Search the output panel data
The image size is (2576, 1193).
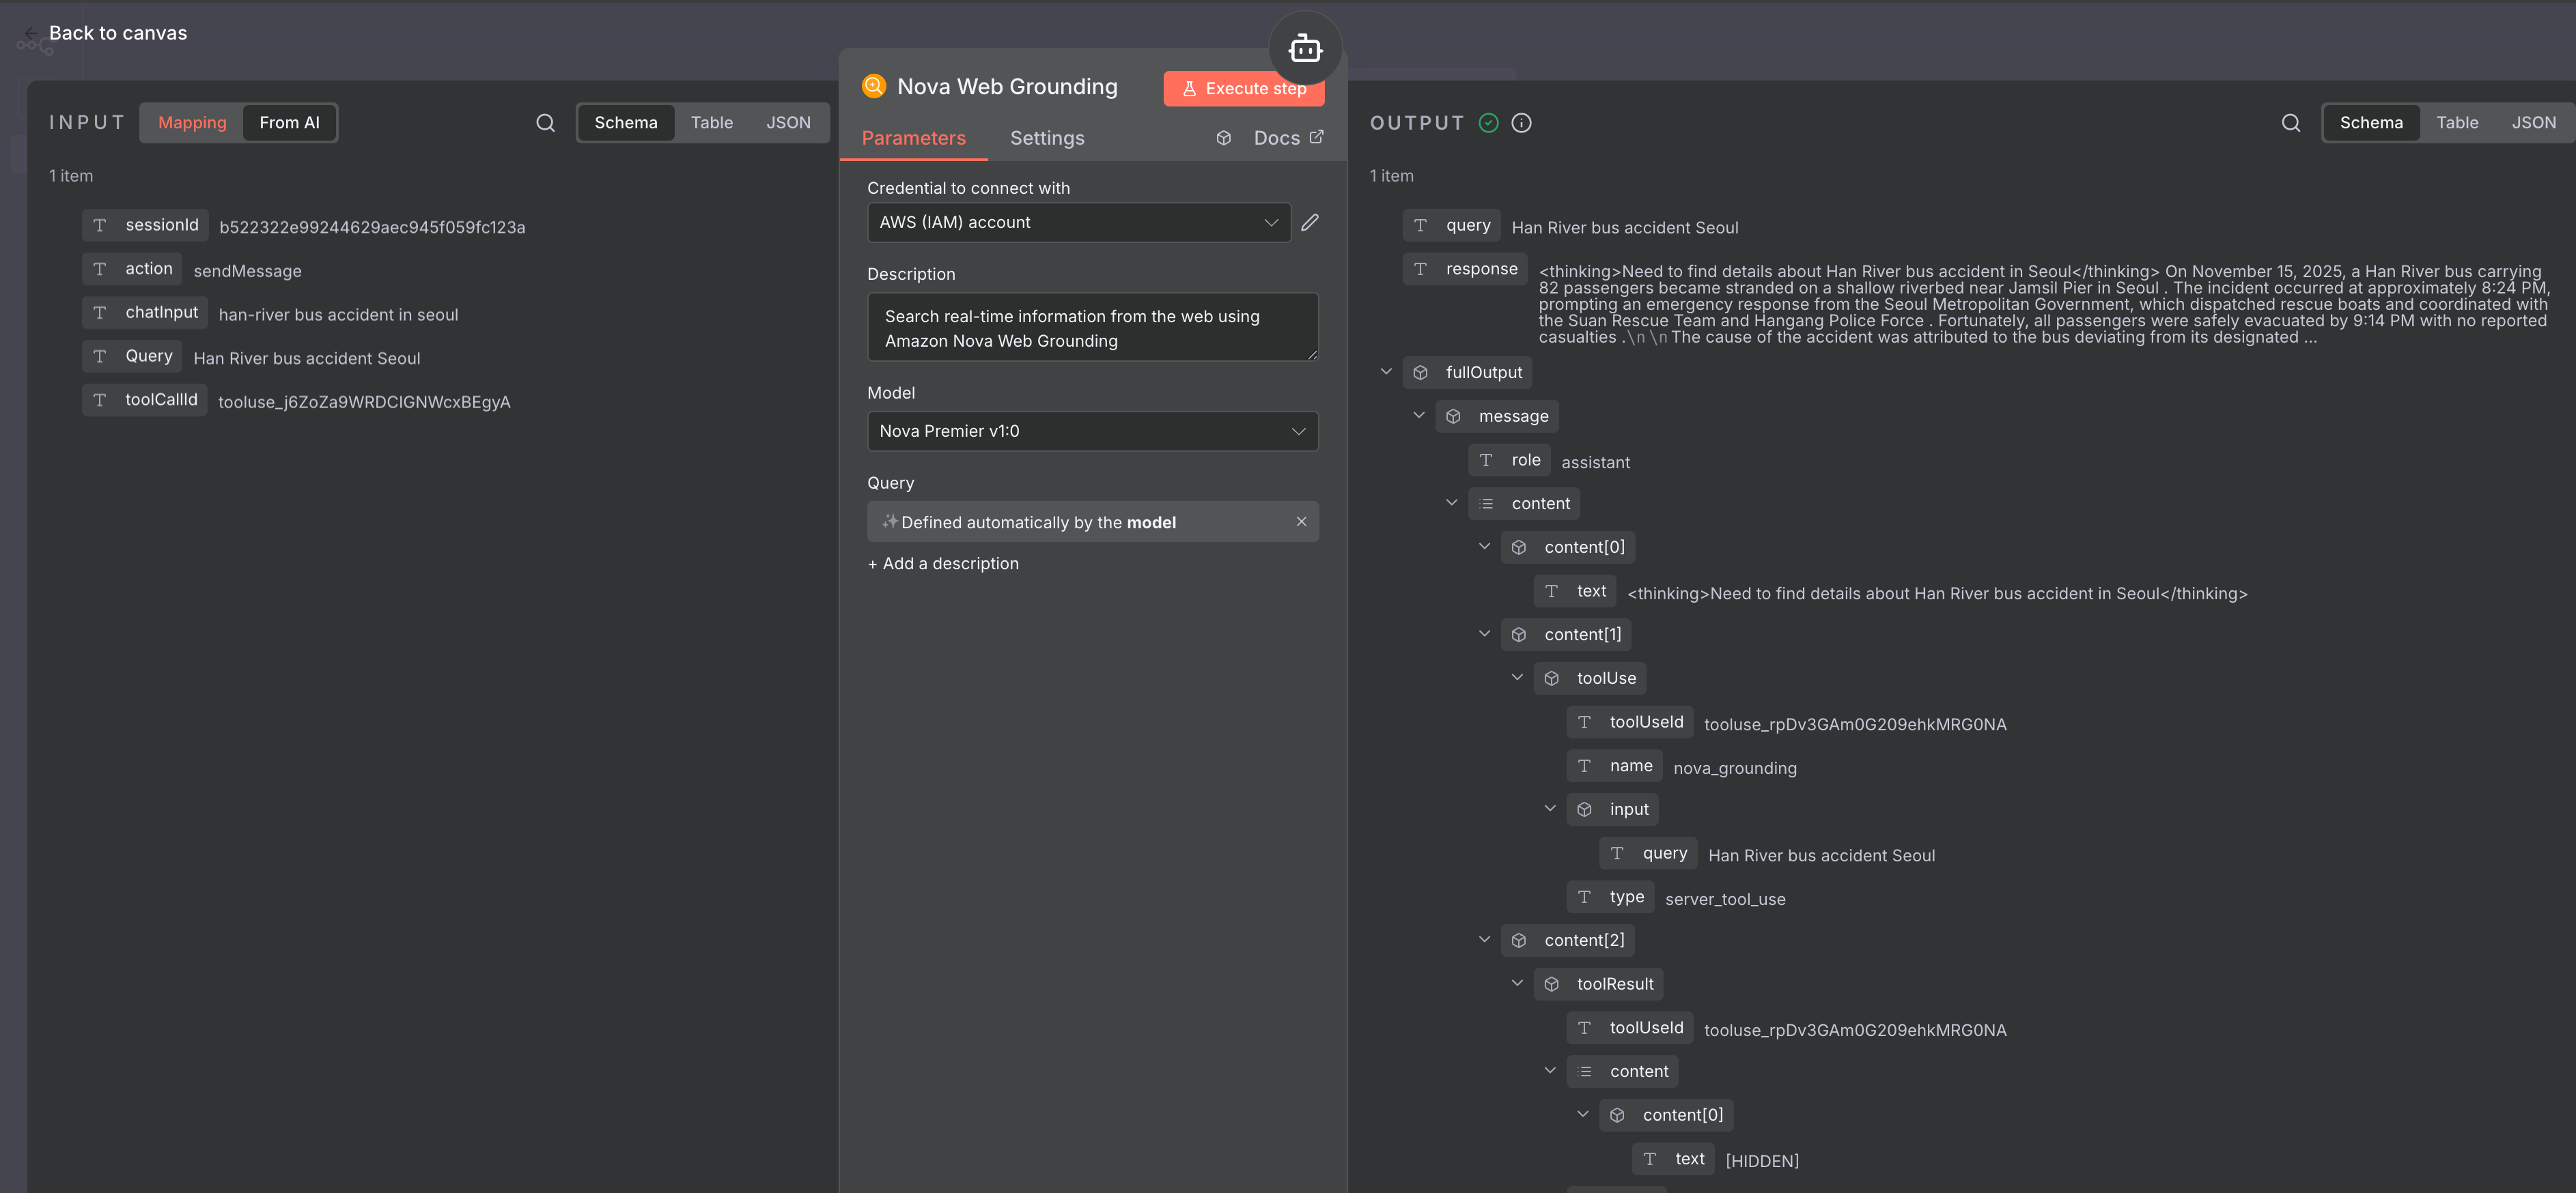pos(2291,123)
